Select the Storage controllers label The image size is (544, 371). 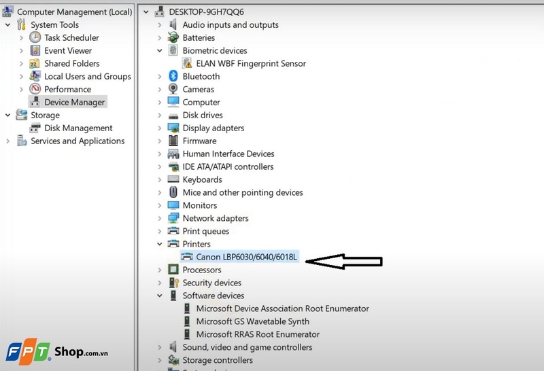218,360
